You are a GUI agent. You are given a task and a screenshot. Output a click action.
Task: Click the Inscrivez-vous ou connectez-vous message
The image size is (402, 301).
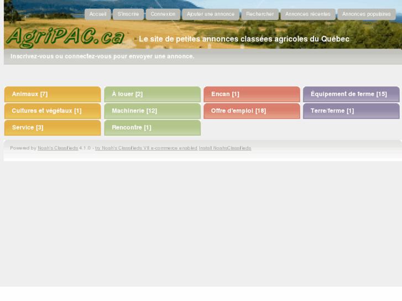click(102, 56)
